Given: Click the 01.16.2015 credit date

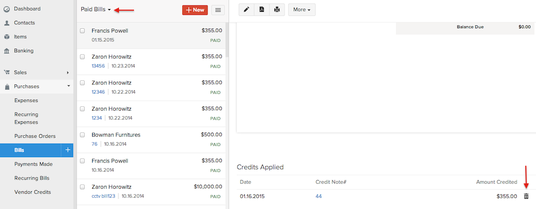Looking at the screenshot, I should 252,196.
